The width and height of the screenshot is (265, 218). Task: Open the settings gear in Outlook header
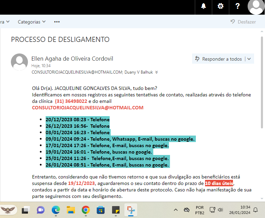pos(221,6)
